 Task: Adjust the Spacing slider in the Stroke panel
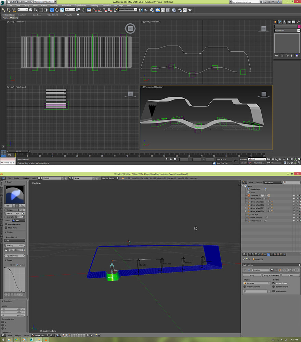coord(15,245)
